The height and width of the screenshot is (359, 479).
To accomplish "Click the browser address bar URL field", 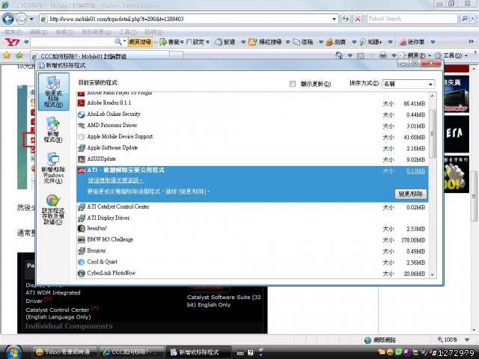I will [x=189, y=19].
